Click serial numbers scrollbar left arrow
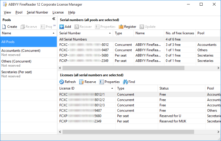 (60, 68)
